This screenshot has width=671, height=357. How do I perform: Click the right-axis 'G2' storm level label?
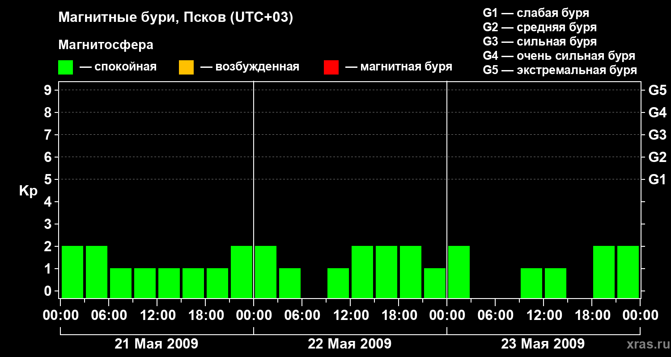pyautogui.click(x=657, y=157)
